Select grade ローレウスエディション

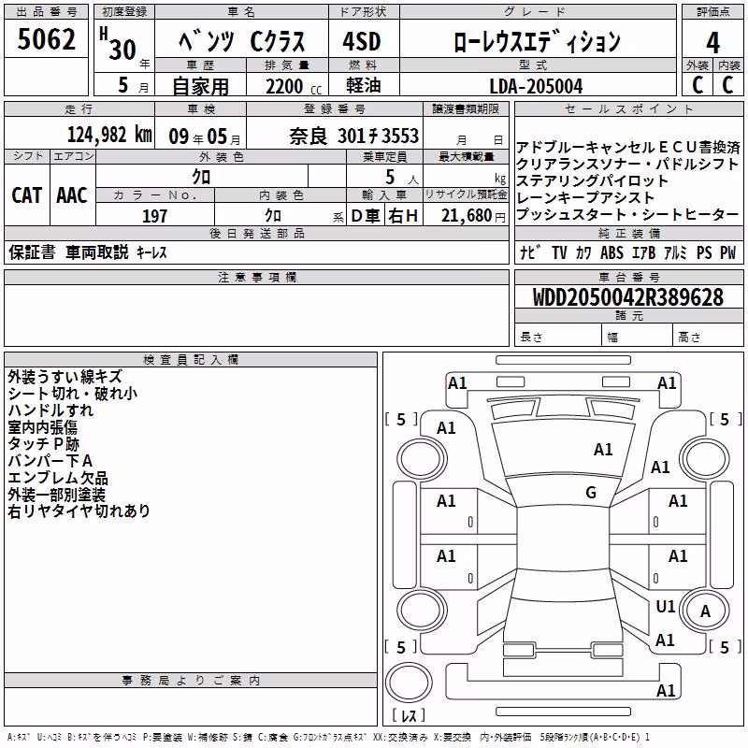(x=537, y=41)
